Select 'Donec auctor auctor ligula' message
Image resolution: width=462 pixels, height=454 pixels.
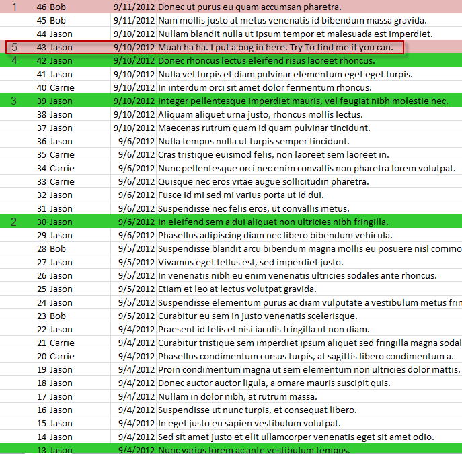(274, 383)
